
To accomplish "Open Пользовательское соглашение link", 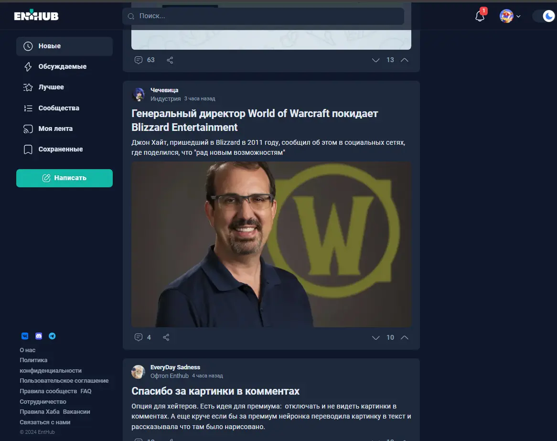I will coord(64,381).
